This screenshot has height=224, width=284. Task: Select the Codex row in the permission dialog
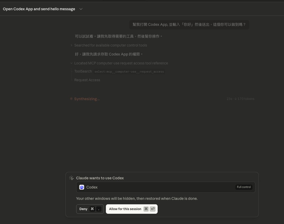(166, 187)
